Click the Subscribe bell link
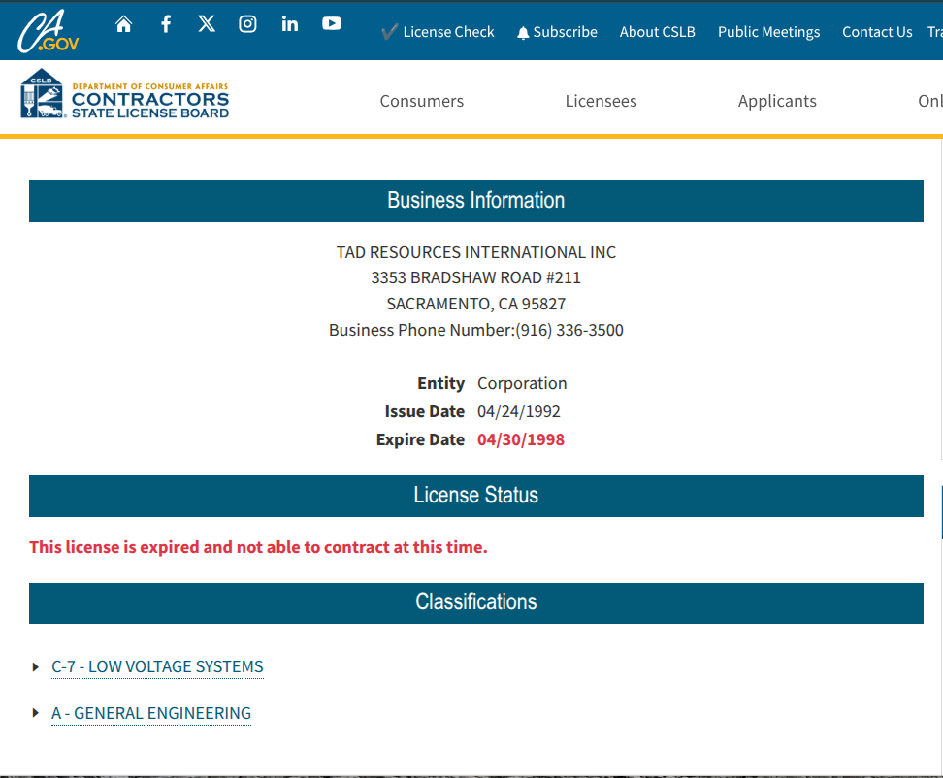Screen dimensions: 943x778 pos(557,32)
